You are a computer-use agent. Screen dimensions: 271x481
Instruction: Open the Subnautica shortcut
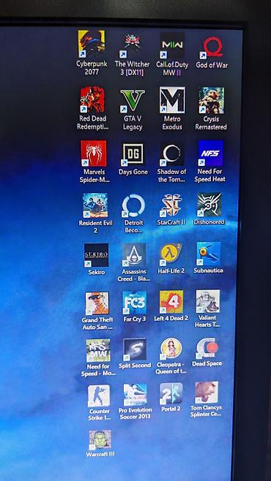tap(209, 254)
